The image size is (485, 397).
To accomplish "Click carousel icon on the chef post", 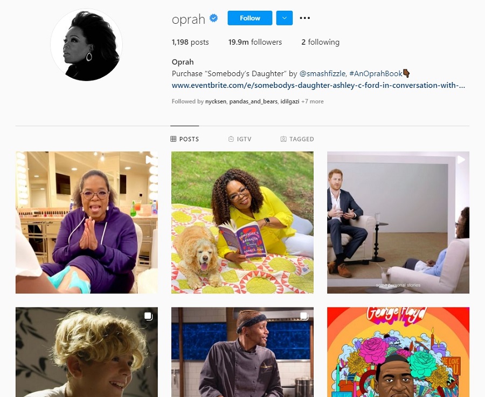I will point(304,316).
